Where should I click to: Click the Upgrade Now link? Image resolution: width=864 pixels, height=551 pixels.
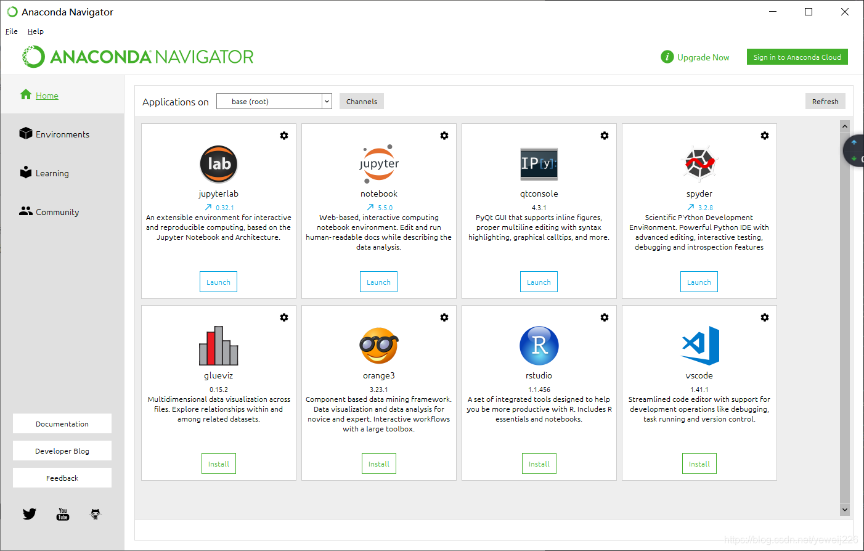[x=703, y=57]
